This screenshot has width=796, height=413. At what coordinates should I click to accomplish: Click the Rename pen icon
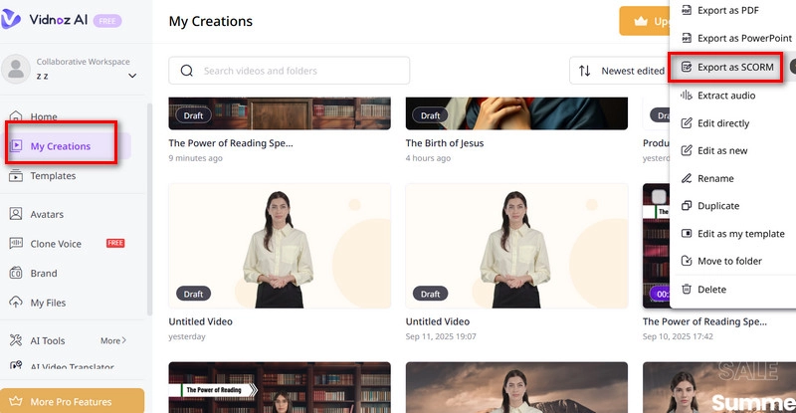click(x=687, y=178)
